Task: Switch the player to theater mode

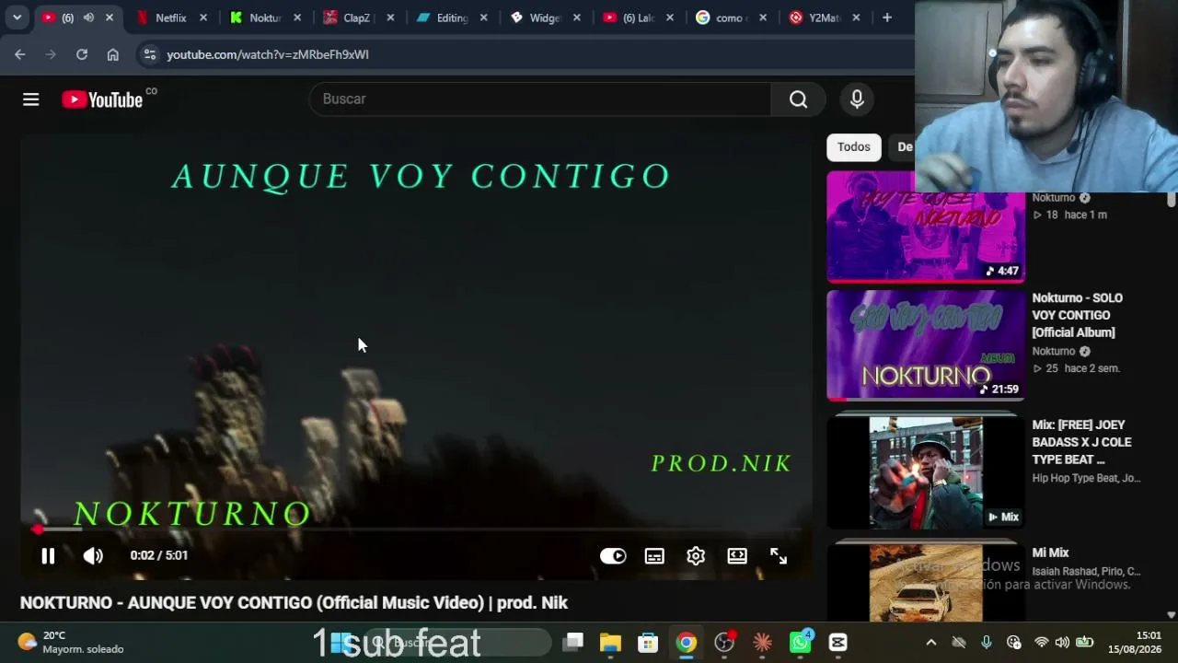Action: (x=737, y=555)
